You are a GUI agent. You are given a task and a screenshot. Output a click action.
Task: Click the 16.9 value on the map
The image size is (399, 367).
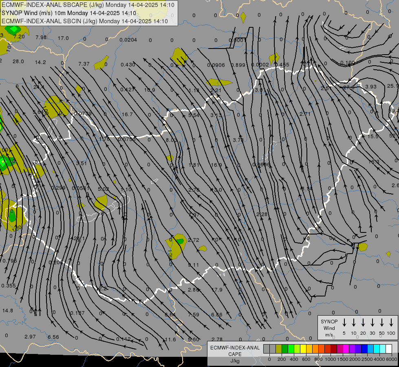pyautogui.click(x=216, y=165)
